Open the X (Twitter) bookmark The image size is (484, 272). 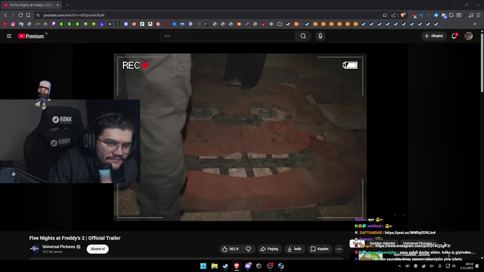pyautogui.click(x=118, y=24)
